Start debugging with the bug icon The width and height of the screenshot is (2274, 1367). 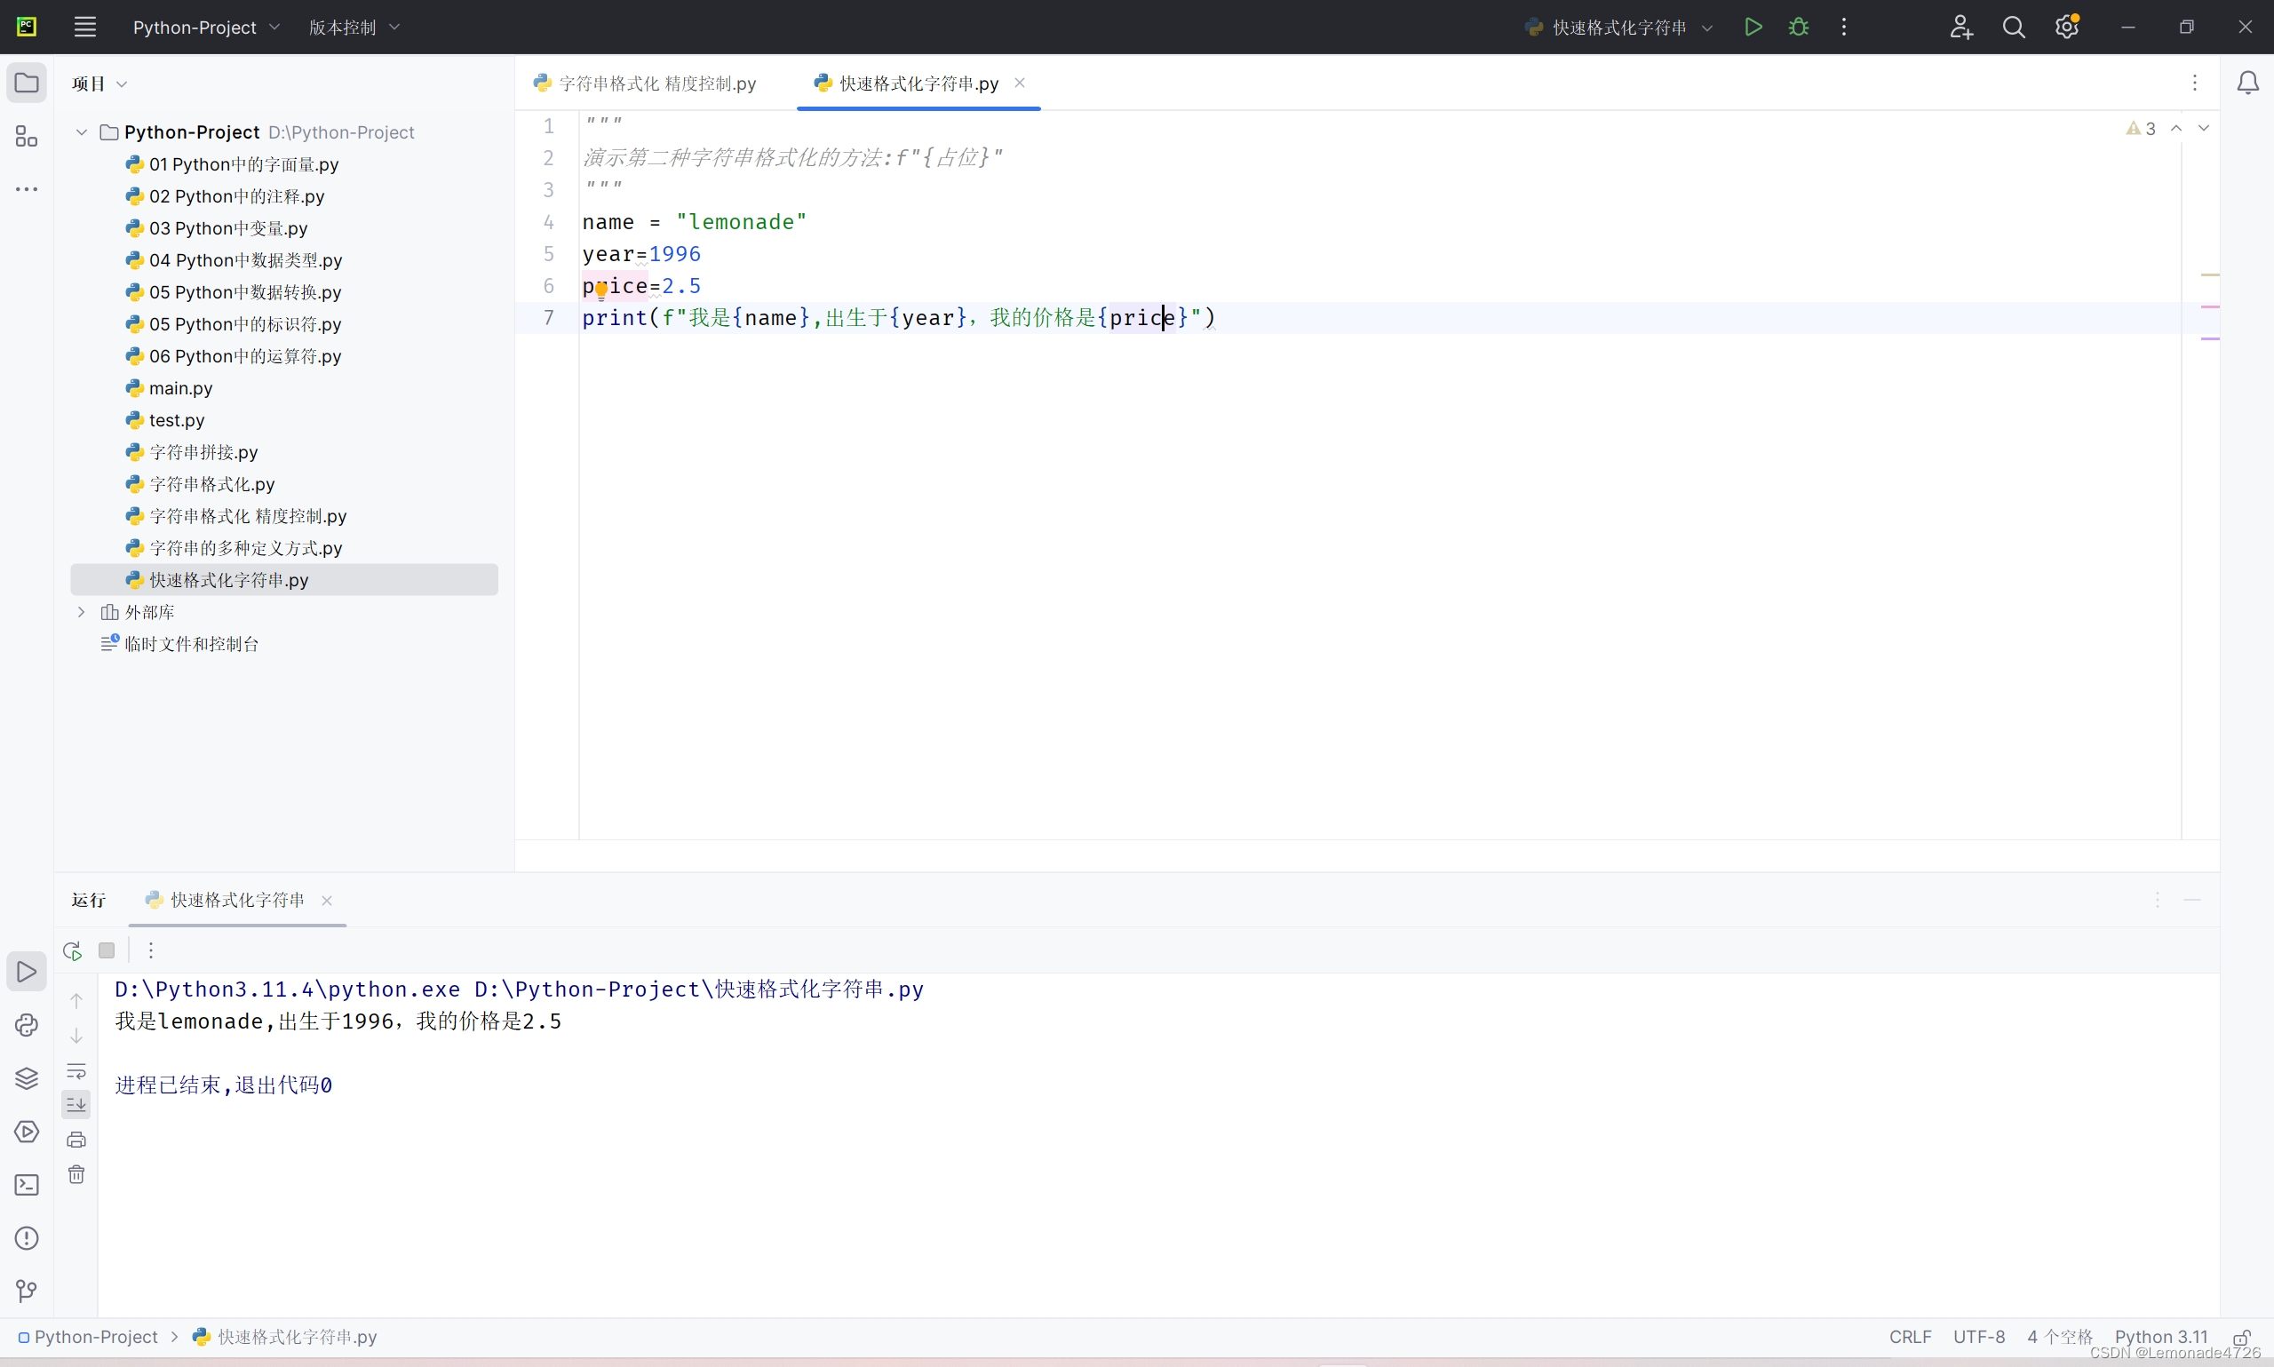(x=1798, y=27)
